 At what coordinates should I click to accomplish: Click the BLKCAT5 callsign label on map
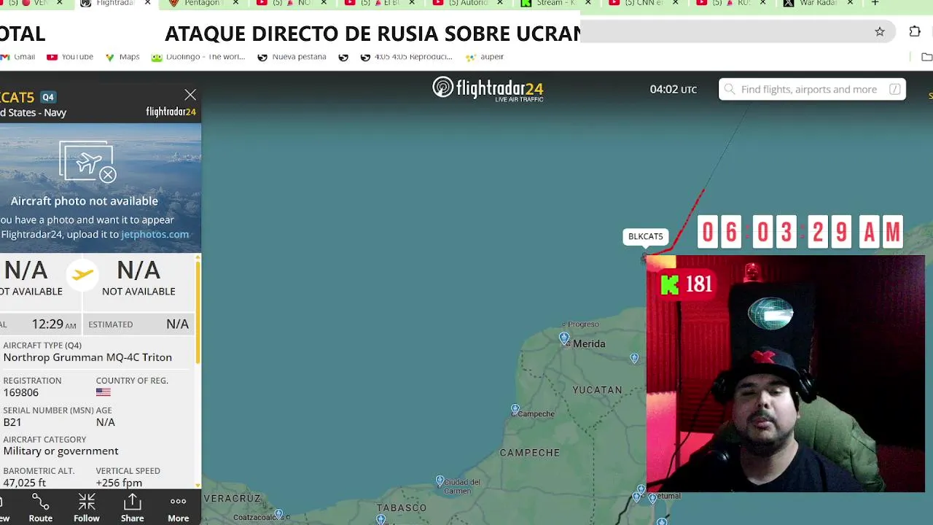(x=646, y=236)
